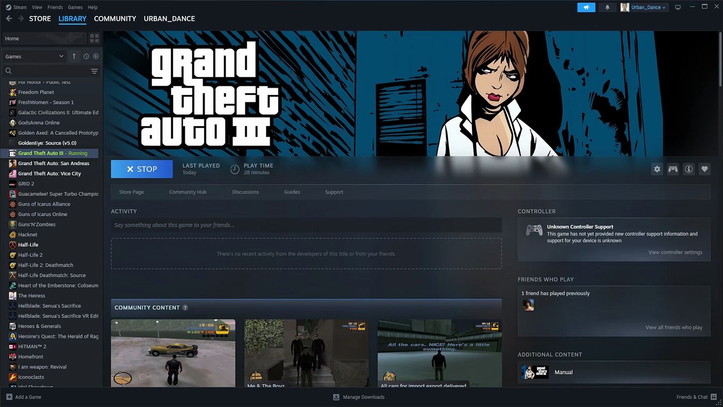Open the Store Page link
Screen dimensions: 723x407
pos(131,192)
